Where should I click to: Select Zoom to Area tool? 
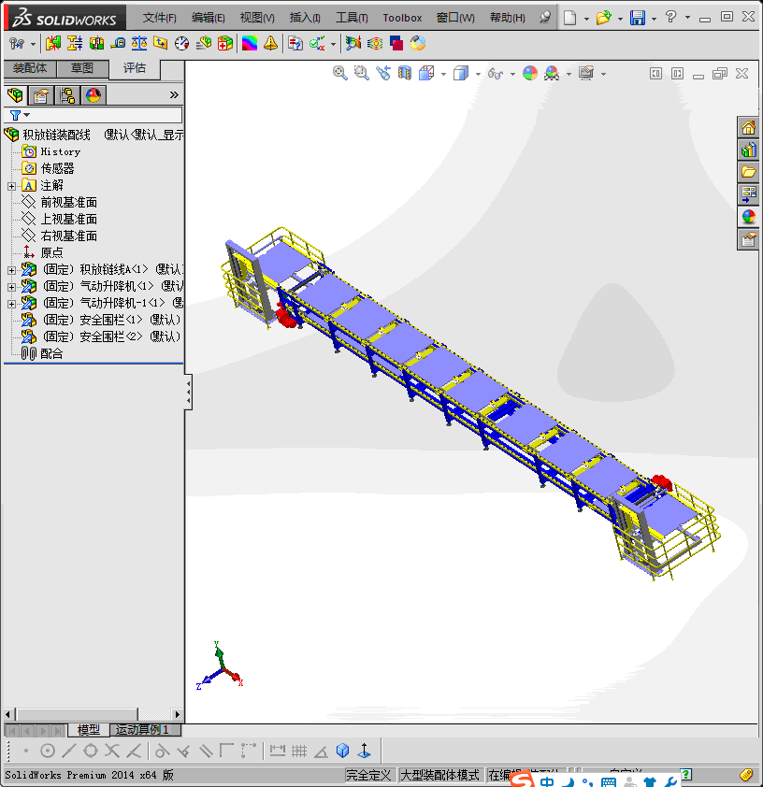pyautogui.click(x=362, y=73)
